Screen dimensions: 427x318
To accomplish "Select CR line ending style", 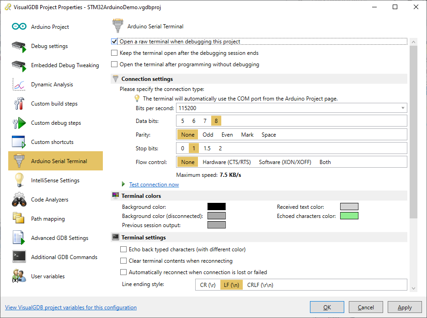I will click(208, 285).
